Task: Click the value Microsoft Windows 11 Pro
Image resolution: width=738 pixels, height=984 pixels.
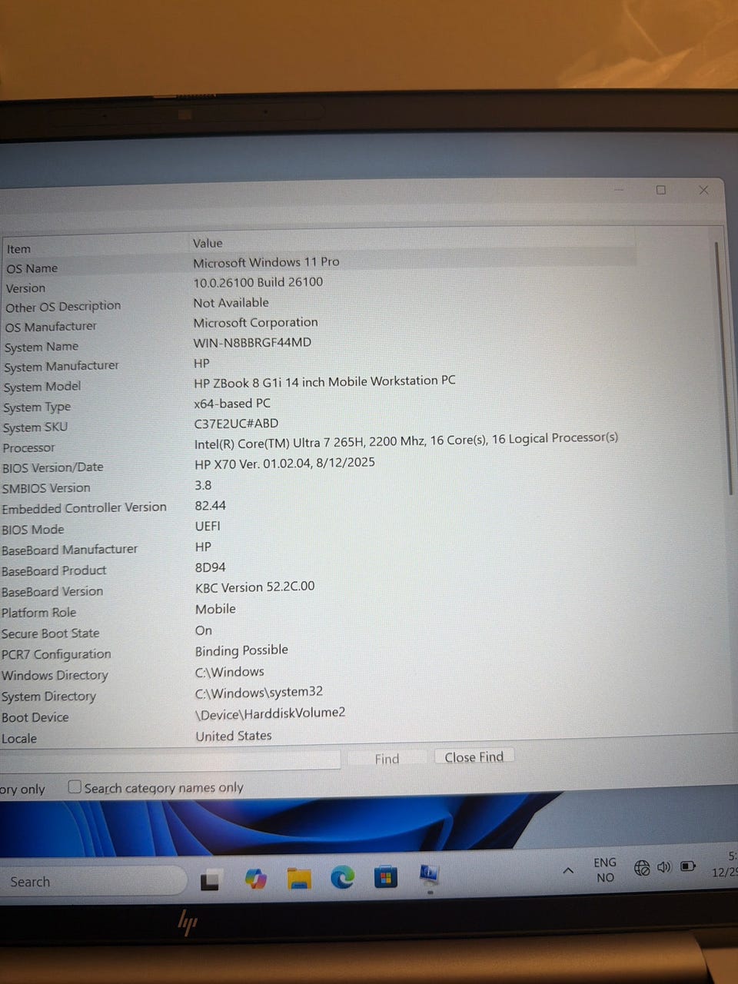Action: tap(266, 261)
